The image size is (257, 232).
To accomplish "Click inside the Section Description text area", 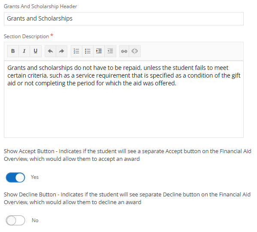I will click(x=124, y=99).
